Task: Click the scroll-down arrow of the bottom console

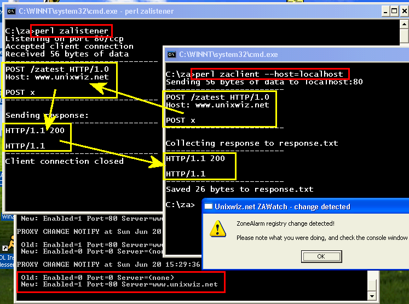Action: click(x=373, y=296)
